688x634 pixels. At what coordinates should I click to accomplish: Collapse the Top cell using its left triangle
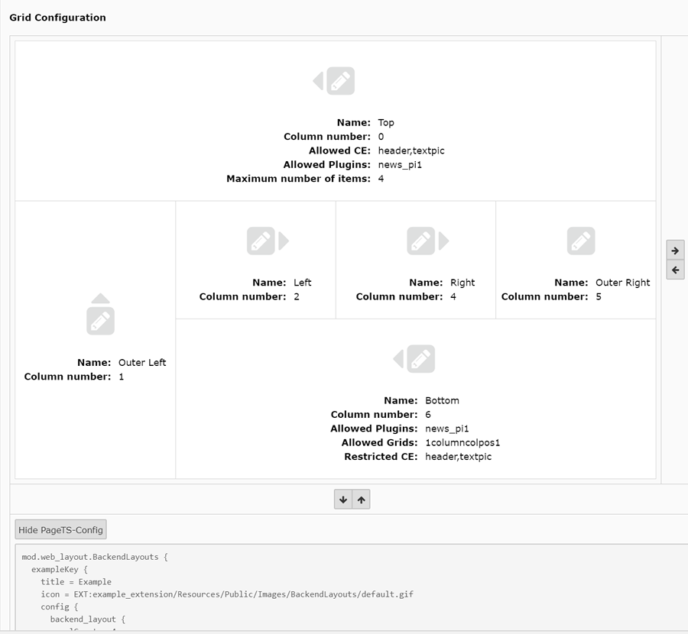click(318, 81)
